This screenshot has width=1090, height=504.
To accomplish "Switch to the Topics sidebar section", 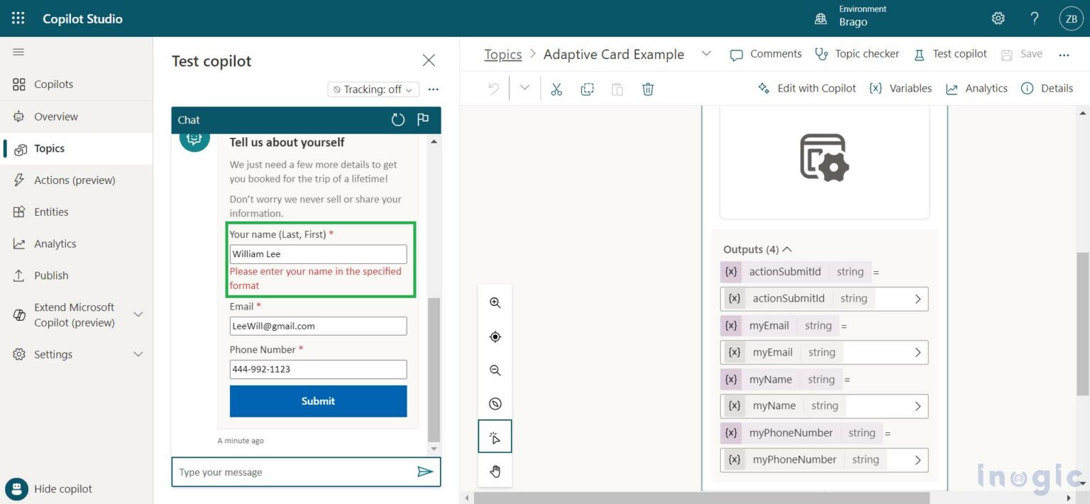I will [49, 148].
